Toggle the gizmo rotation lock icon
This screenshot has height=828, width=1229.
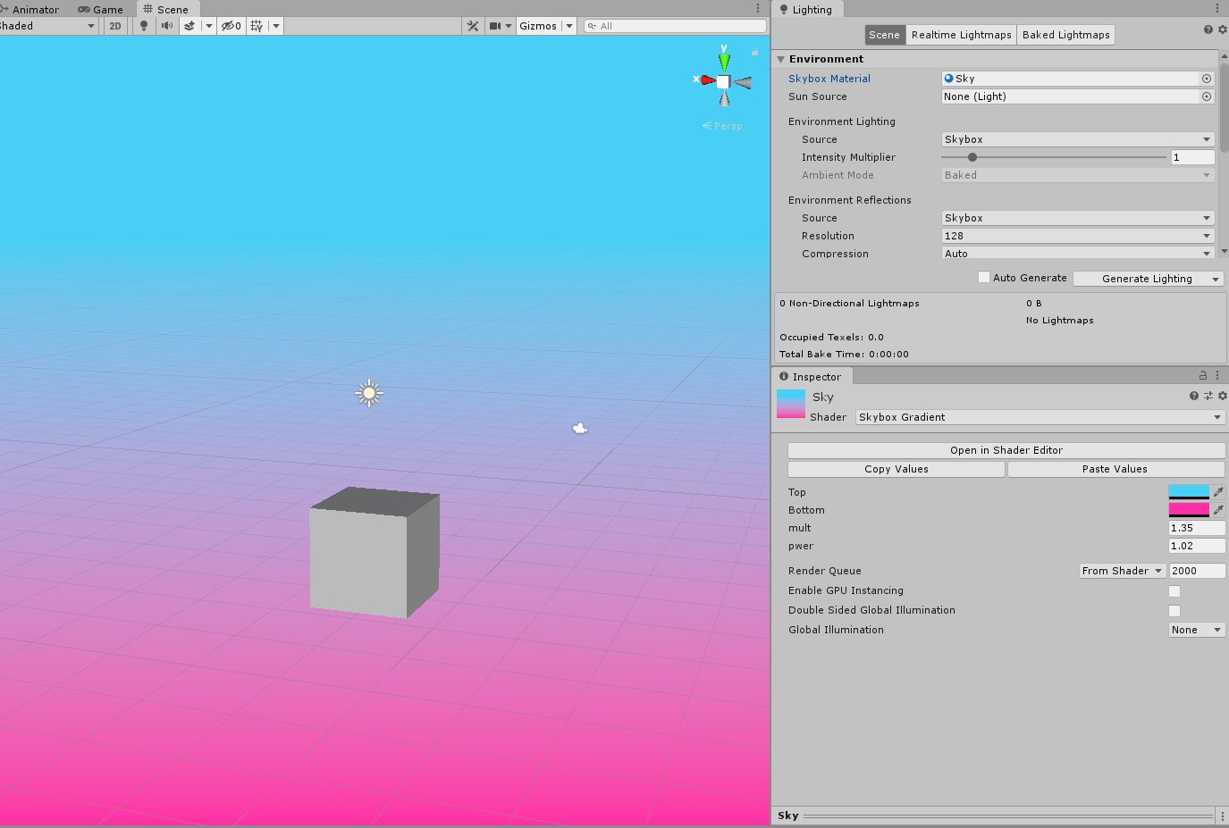pyautogui.click(x=754, y=52)
